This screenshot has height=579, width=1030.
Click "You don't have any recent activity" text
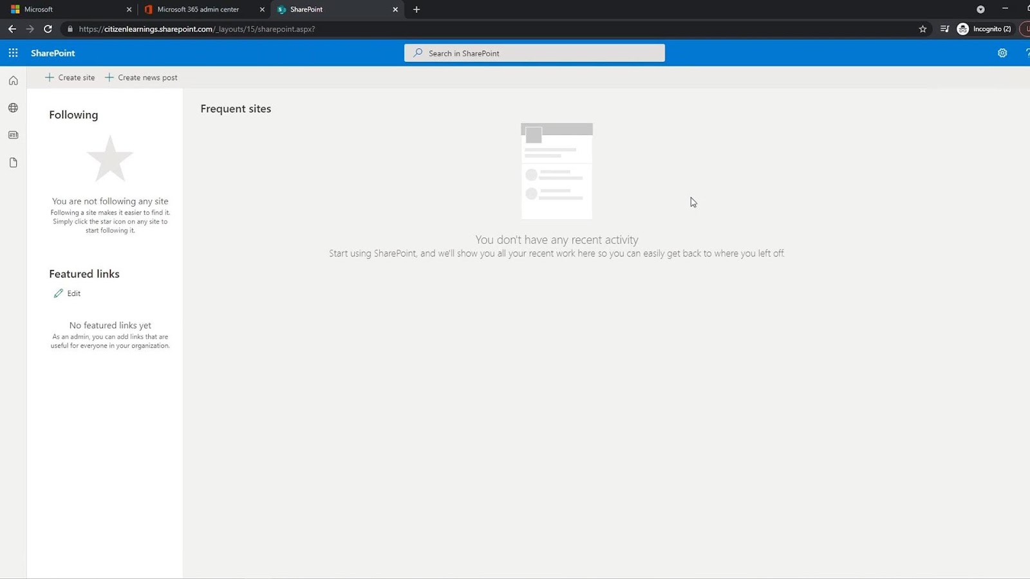(x=557, y=239)
